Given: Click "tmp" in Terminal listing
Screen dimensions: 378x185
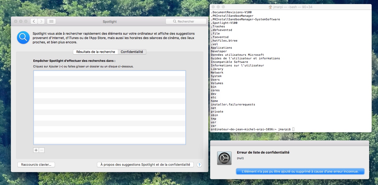Looking at the screenshot, I should pos(213,119).
